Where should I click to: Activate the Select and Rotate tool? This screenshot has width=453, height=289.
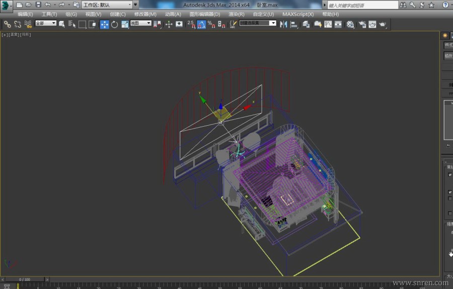pyautogui.click(x=114, y=25)
